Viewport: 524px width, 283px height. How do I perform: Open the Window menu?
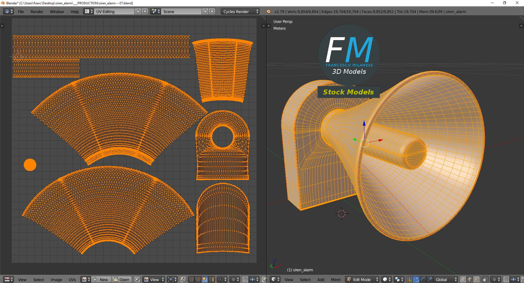click(x=57, y=12)
